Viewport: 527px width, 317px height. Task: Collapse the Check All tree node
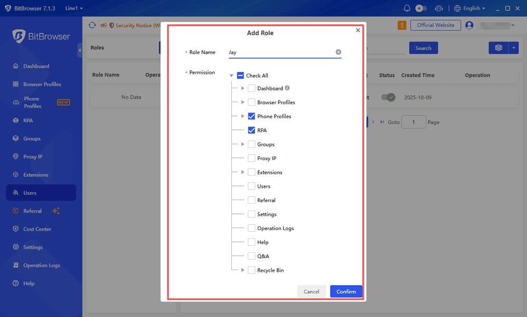[231, 75]
